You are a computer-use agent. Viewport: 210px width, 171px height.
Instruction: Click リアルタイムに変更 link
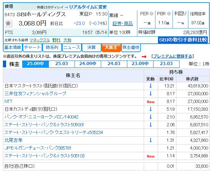[x=88, y=7]
